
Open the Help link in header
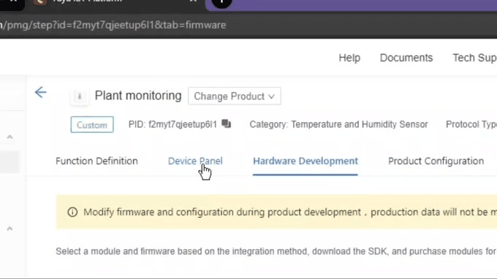click(349, 58)
